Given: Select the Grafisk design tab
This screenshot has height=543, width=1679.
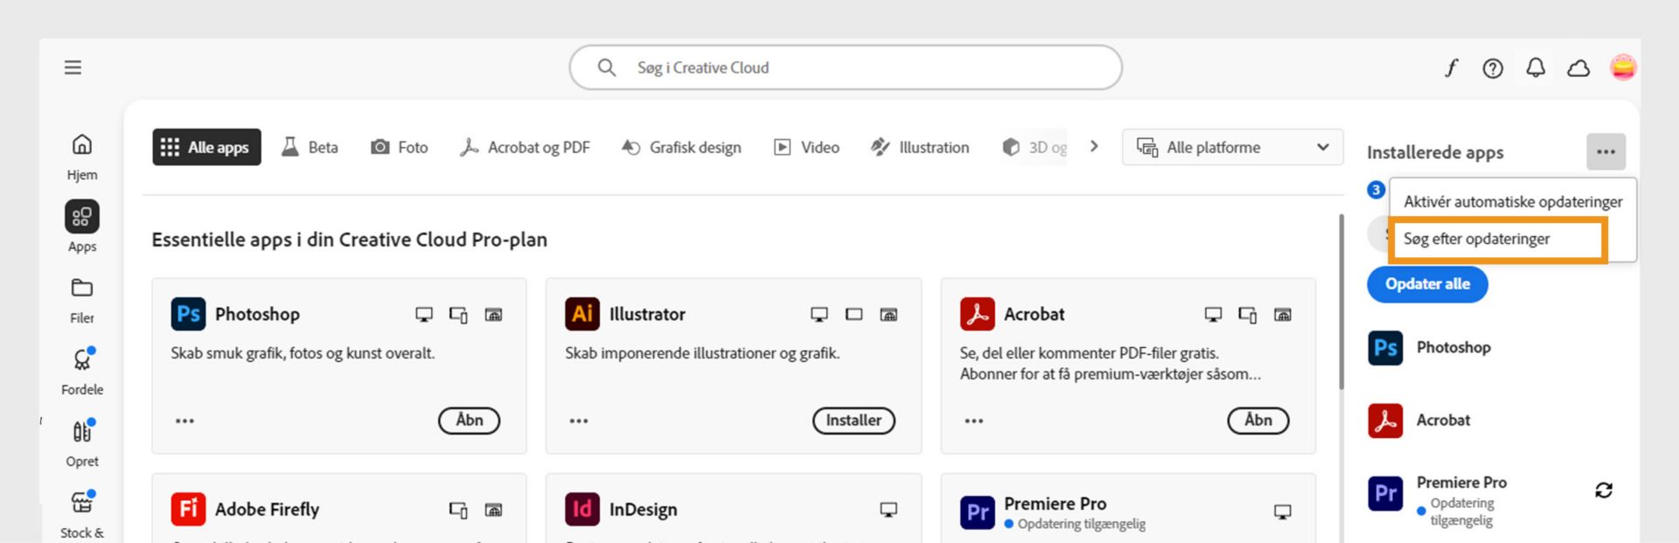Looking at the screenshot, I should coord(681,148).
